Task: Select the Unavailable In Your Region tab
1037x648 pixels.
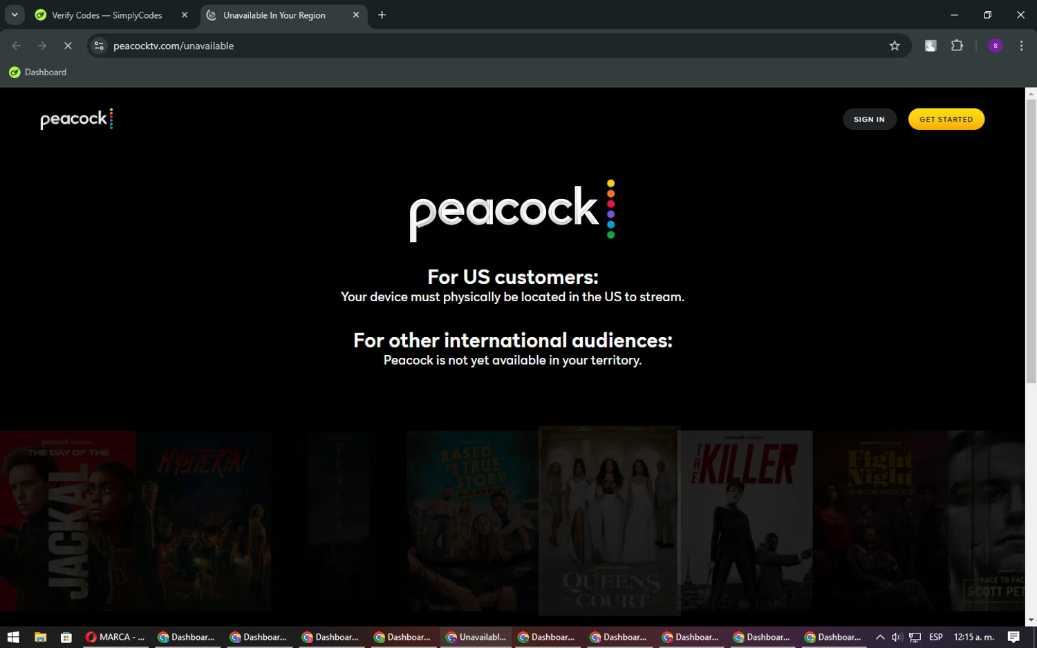Action: coord(274,15)
